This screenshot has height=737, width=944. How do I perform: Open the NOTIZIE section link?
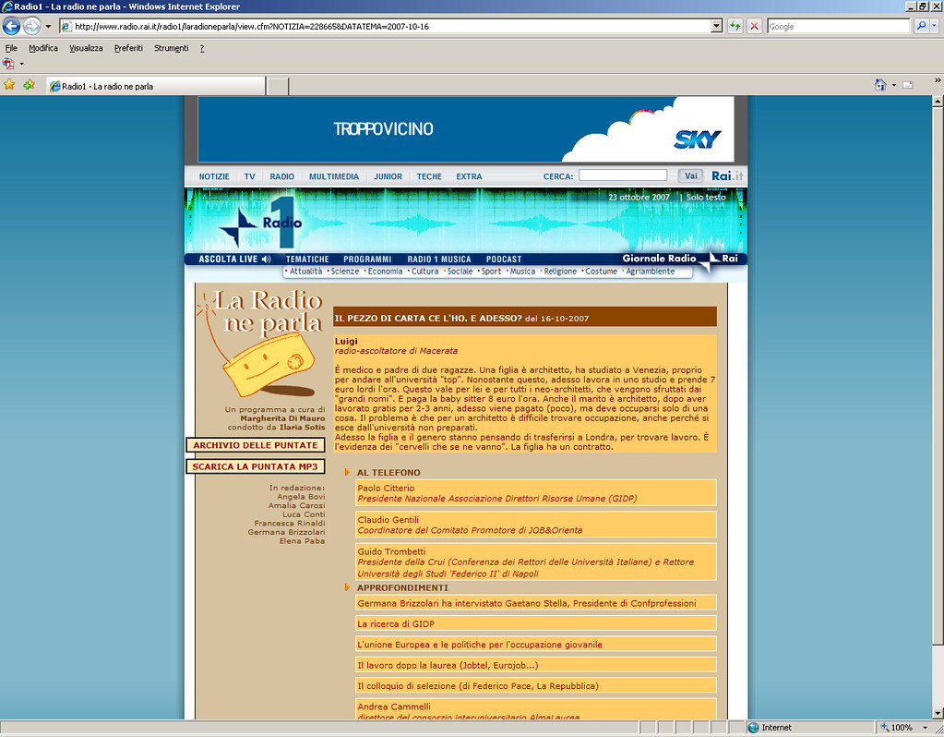point(214,176)
